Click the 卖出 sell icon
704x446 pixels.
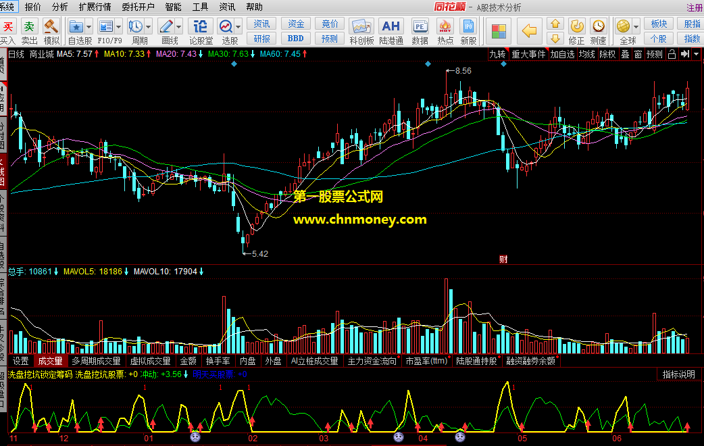click(x=29, y=27)
